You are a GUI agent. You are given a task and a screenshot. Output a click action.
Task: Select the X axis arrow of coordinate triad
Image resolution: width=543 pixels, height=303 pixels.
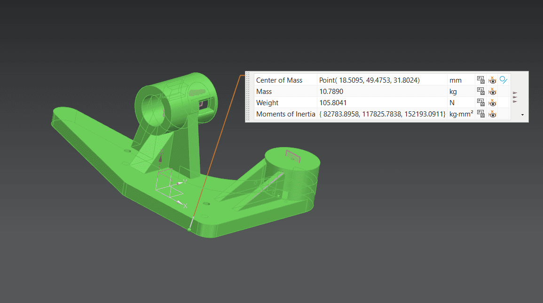point(181,203)
